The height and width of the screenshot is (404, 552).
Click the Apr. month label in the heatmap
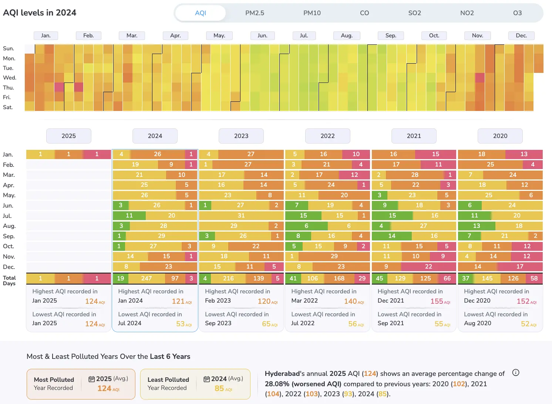(175, 36)
